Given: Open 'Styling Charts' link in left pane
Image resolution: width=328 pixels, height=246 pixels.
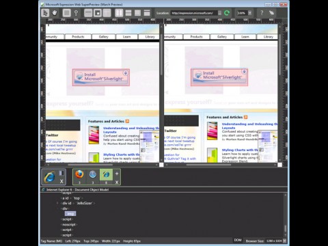Looking at the screenshot, I should pos(122,154).
